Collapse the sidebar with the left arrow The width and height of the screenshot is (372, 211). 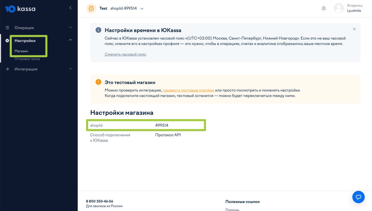pos(70,8)
